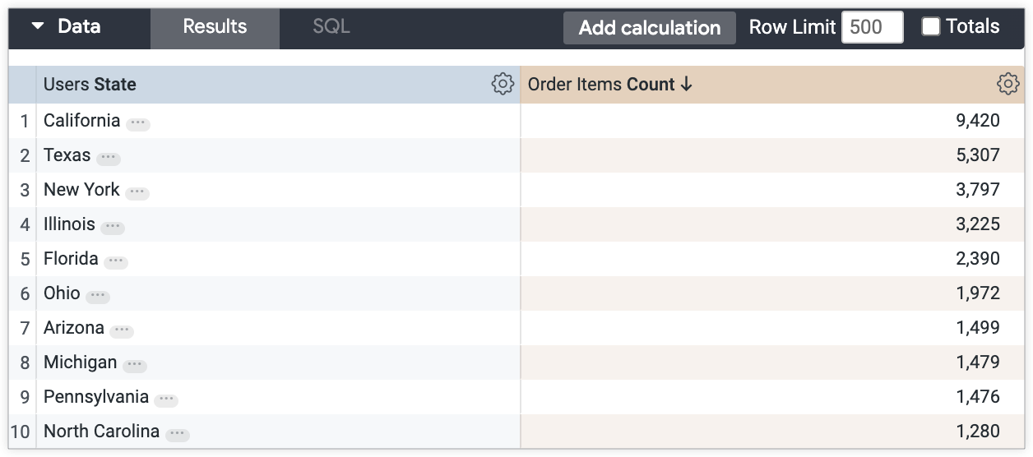Click the ellipsis icon next to California
This screenshot has width=1033, height=457.
137,123
